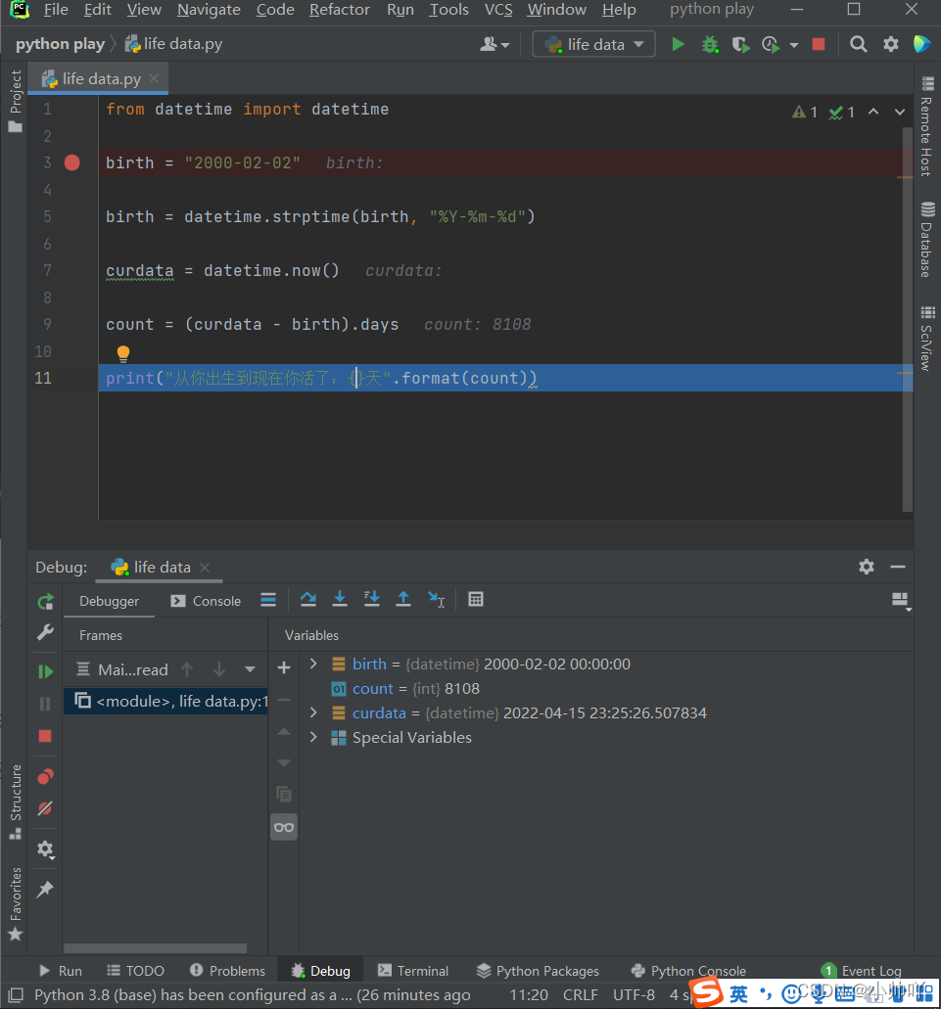
Task: Open TODO tool window
Action: point(136,971)
